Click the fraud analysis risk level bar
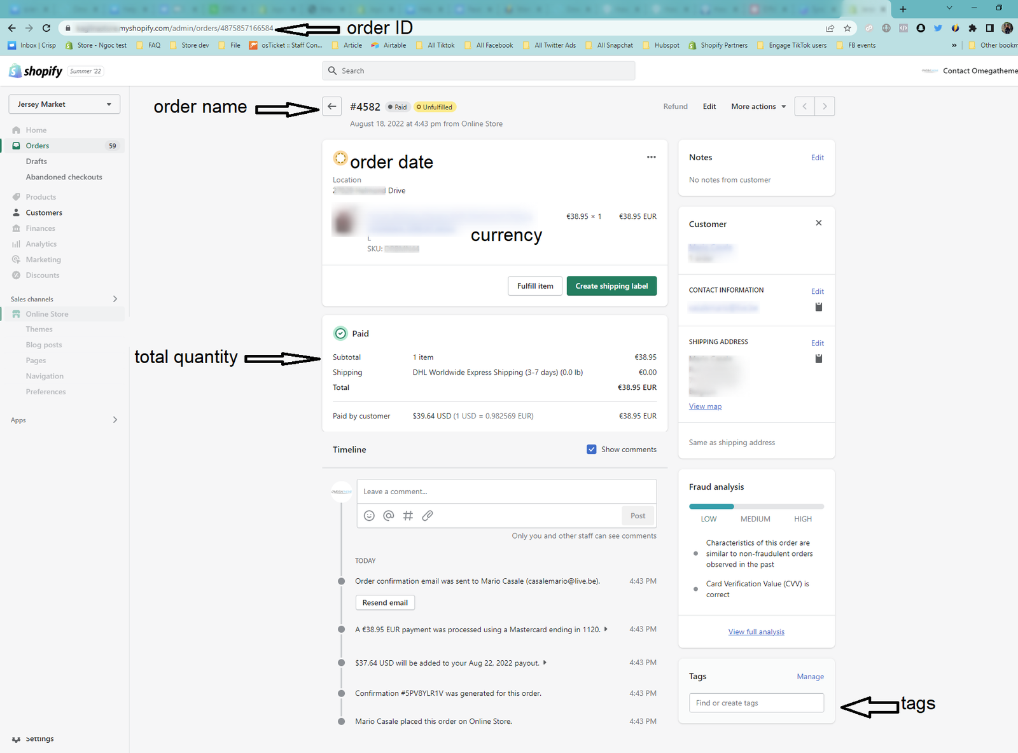1018x753 pixels. (756, 507)
